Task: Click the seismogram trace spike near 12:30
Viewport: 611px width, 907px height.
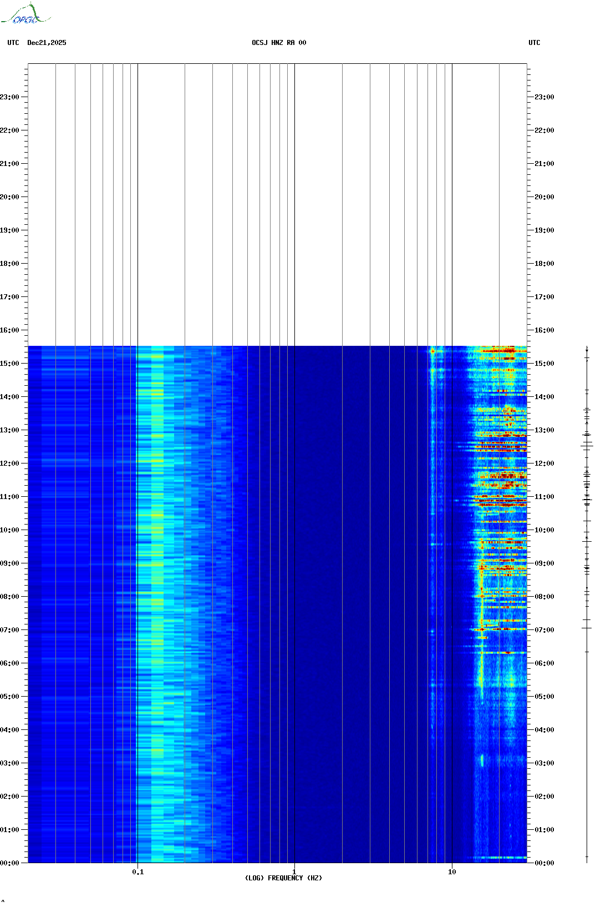Action: click(587, 445)
